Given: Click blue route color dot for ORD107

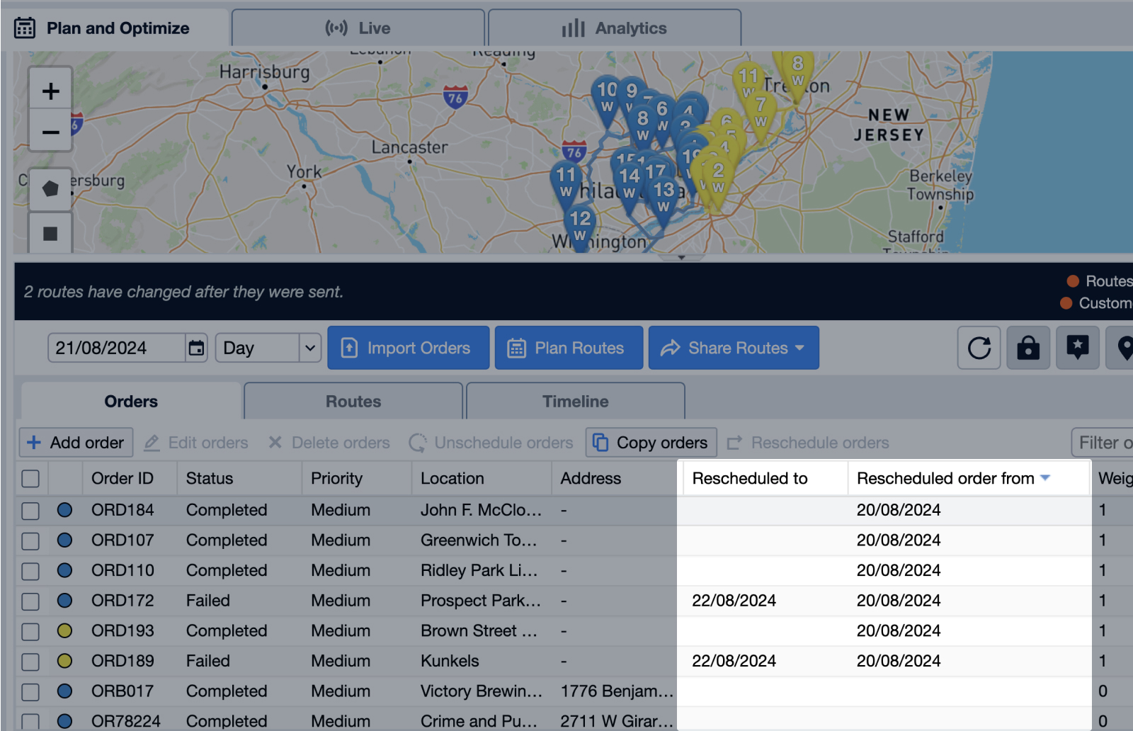Looking at the screenshot, I should pyautogui.click(x=64, y=540).
